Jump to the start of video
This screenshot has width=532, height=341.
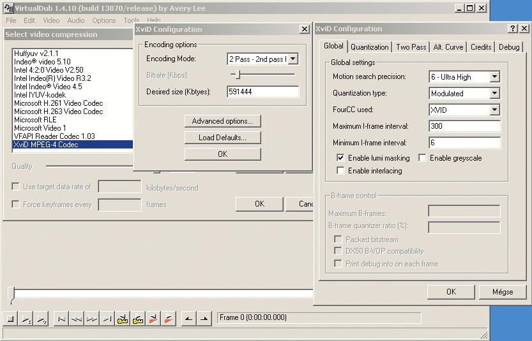[x=61, y=319]
